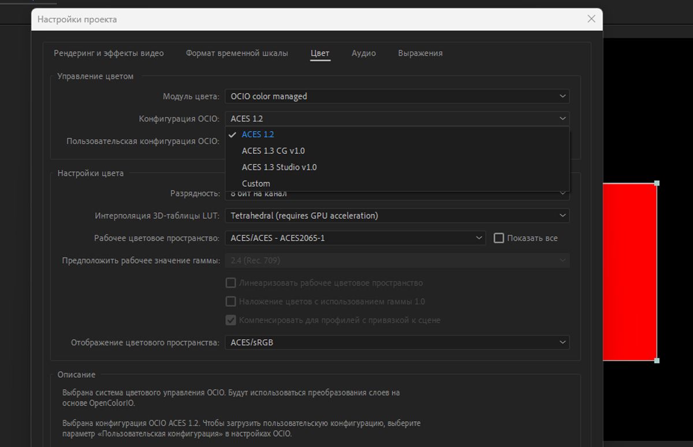Switch to the Рендеринг и эффекты видео tab
The width and height of the screenshot is (693, 447).
point(109,53)
